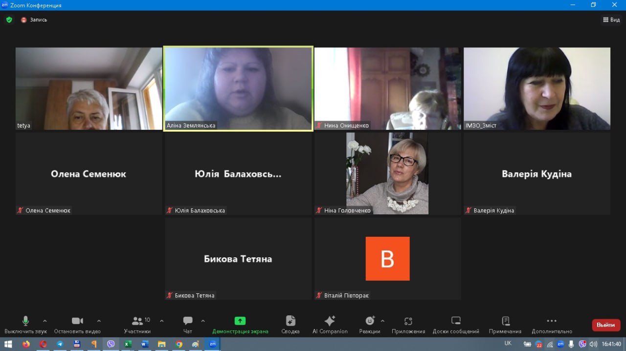Open Viber from the taskbar
Screen dimensions: 626x351
click(111, 344)
